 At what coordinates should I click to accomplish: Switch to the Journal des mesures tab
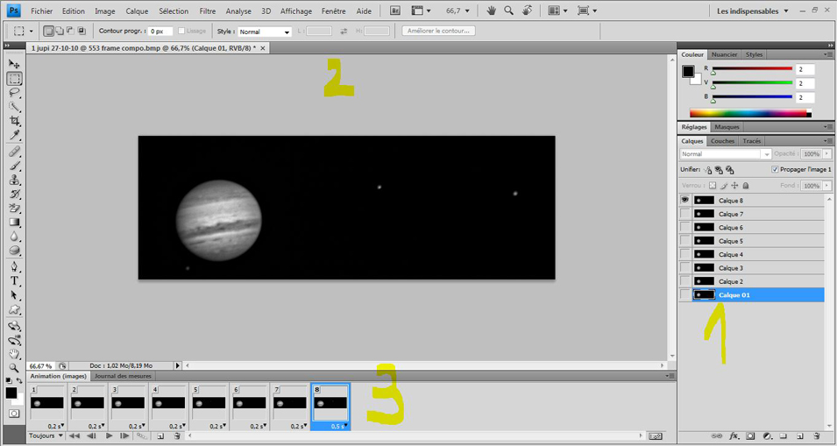[x=123, y=376]
